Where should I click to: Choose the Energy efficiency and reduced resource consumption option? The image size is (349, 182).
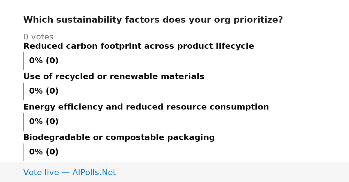[x=146, y=107]
